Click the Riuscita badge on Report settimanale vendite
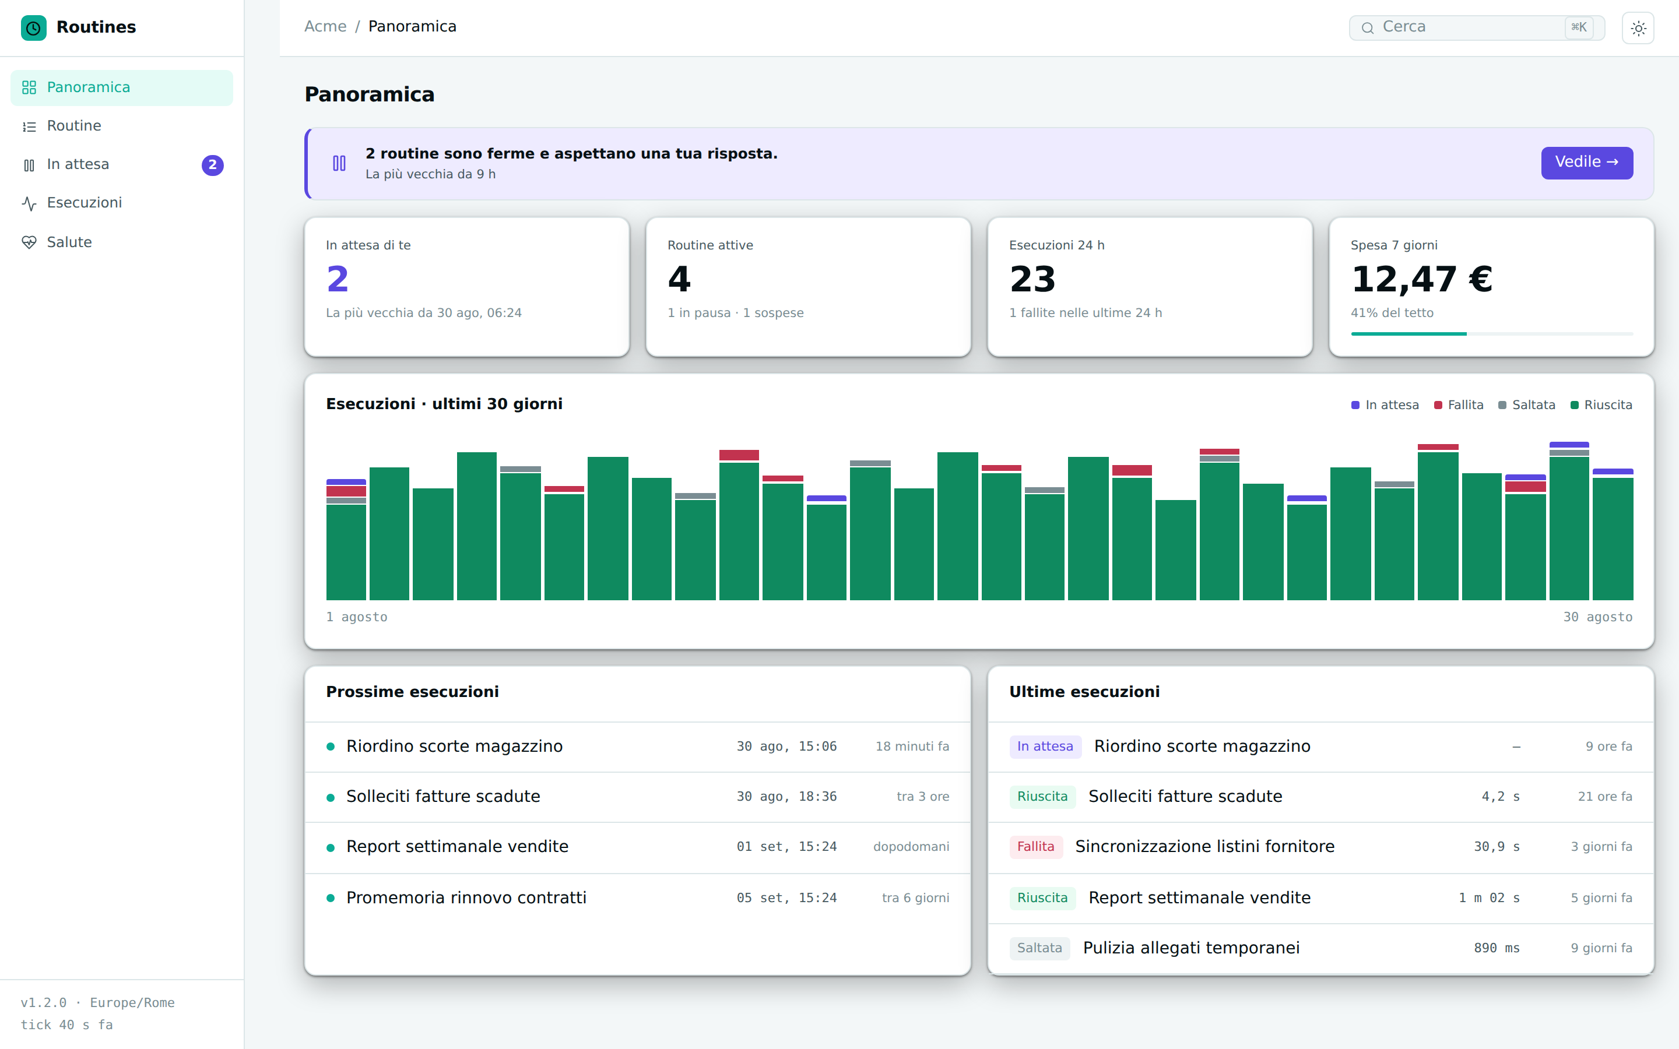 click(x=1042, y=897)
